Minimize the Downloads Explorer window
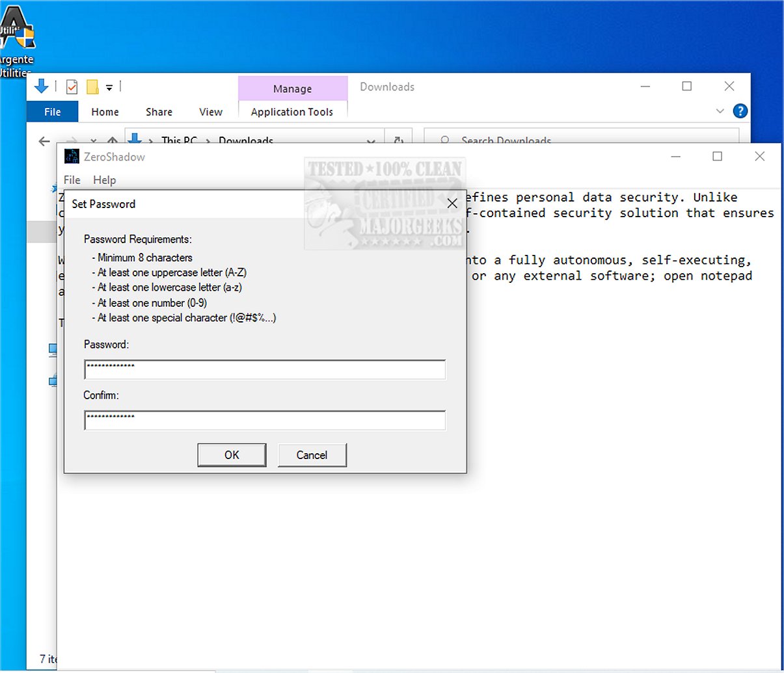This screenshot has width=784, height=673. (x=645, y=86)
